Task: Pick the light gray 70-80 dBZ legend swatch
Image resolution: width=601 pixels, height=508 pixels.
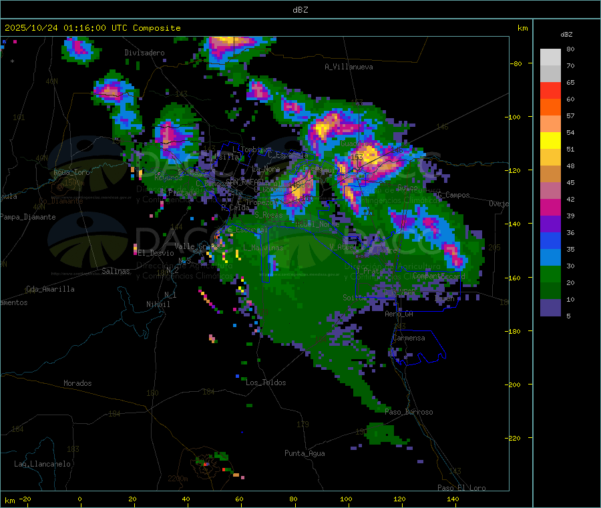Action: (x=550, y=57)
